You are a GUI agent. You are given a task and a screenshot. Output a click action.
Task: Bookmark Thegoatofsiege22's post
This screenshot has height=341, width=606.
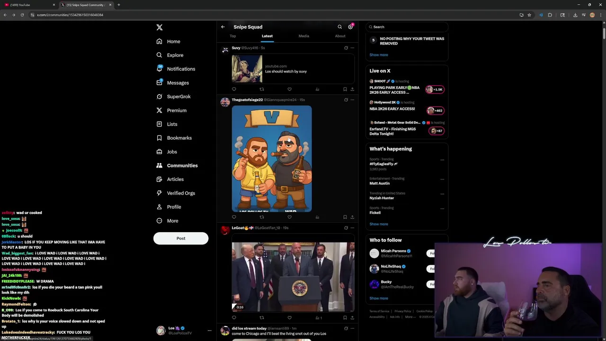coord(345,217)
